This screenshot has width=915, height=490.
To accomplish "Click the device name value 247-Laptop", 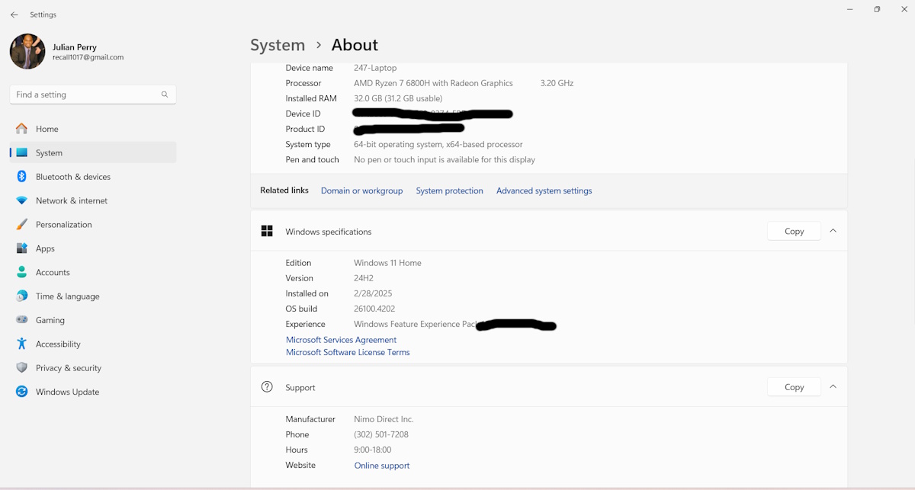I will (375, 68).
